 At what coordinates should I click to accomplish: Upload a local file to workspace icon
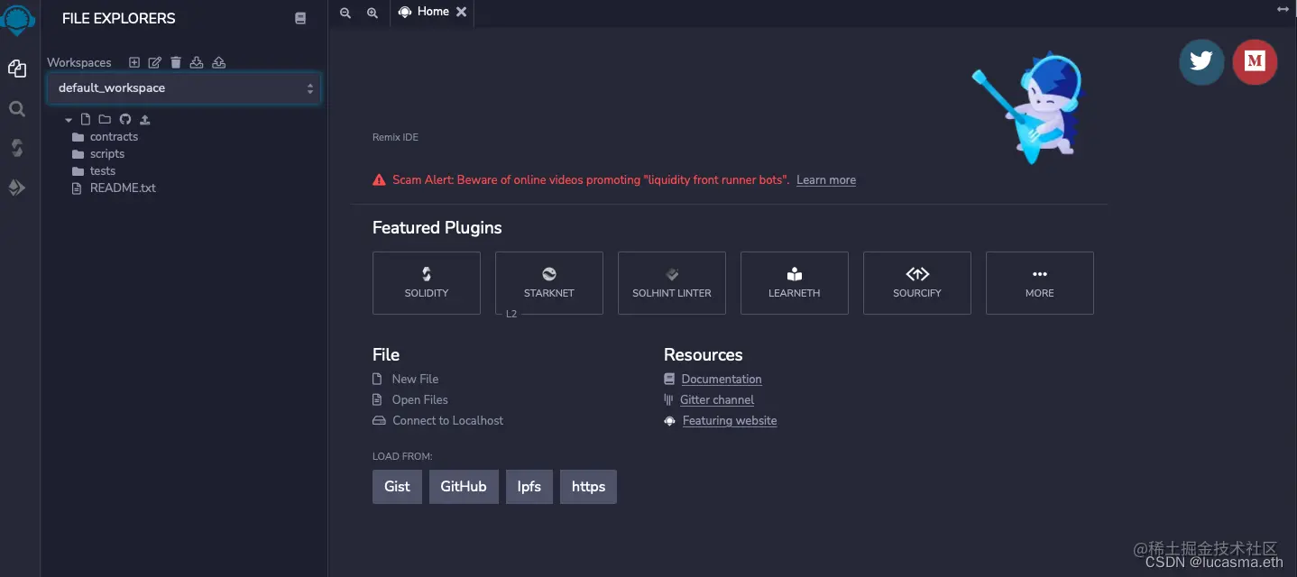(x=145, y=119)
